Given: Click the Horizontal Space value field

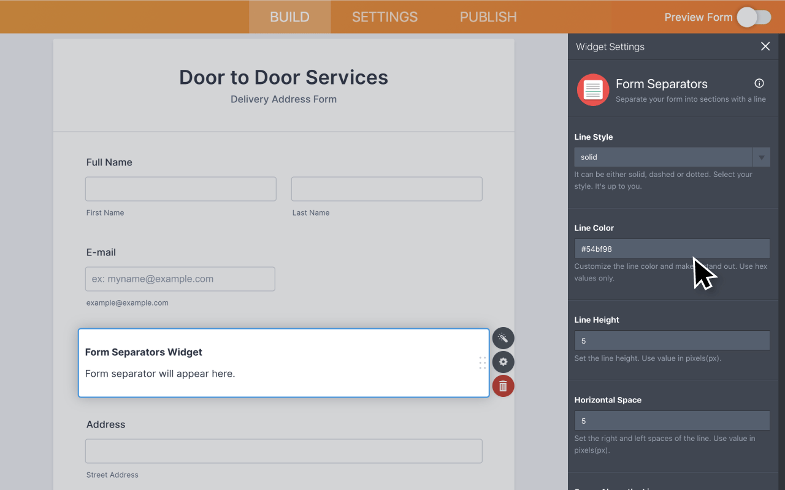Looking at the screenshot, I should [672, 420].
